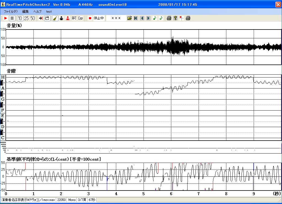Viewport: 282px width, 204px height.
Task: Click the last printer icon in toolbar
Action: (188, 18)
